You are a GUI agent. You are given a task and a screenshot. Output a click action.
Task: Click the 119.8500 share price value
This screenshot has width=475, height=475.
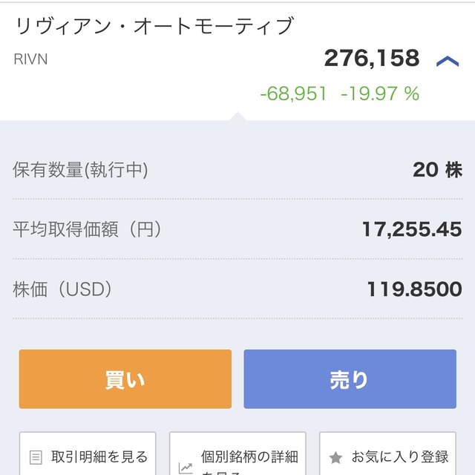[414, 289]
